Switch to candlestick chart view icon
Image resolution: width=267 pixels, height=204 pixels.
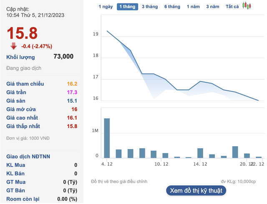pos(247,6)
